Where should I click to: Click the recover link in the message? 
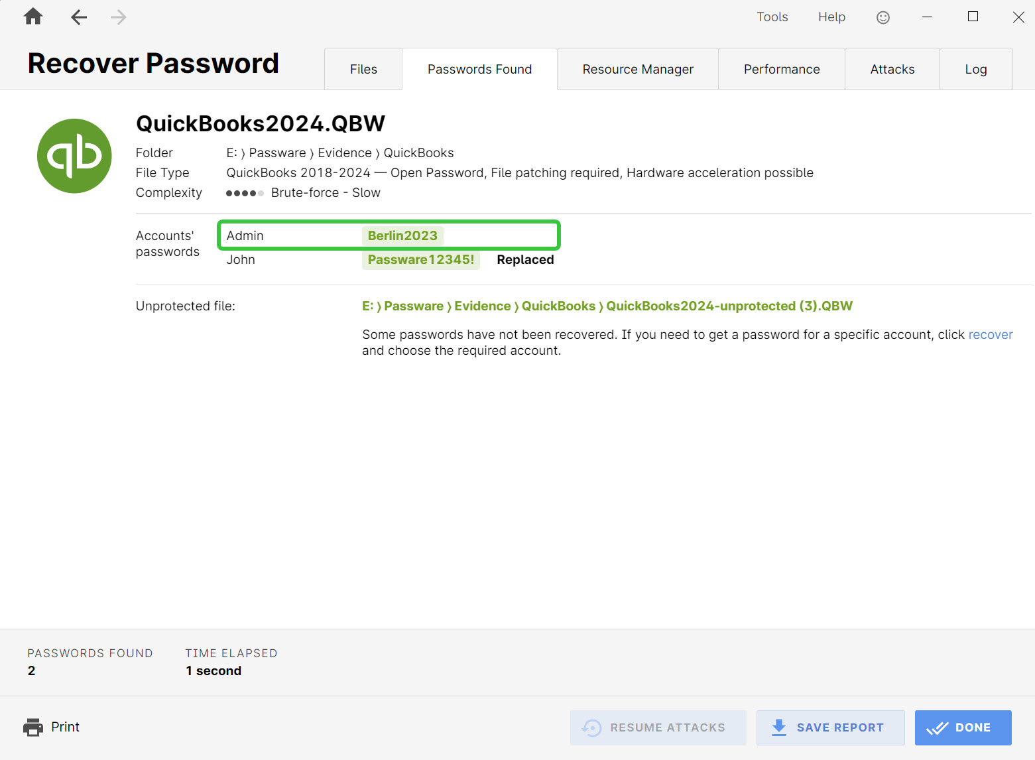[990, 334]
